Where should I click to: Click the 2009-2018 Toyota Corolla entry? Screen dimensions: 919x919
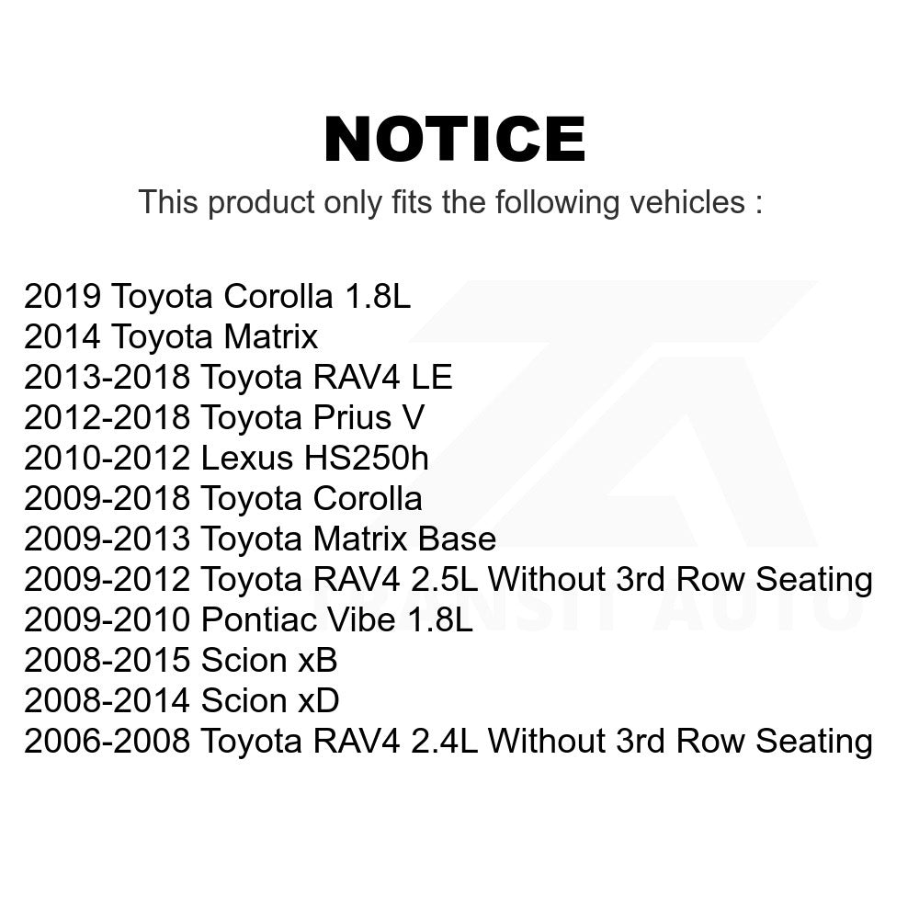coord(223,498)
